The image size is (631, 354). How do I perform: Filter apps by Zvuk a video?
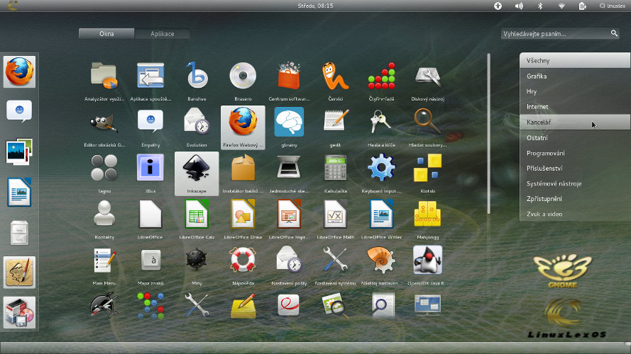tap(575, 214)
